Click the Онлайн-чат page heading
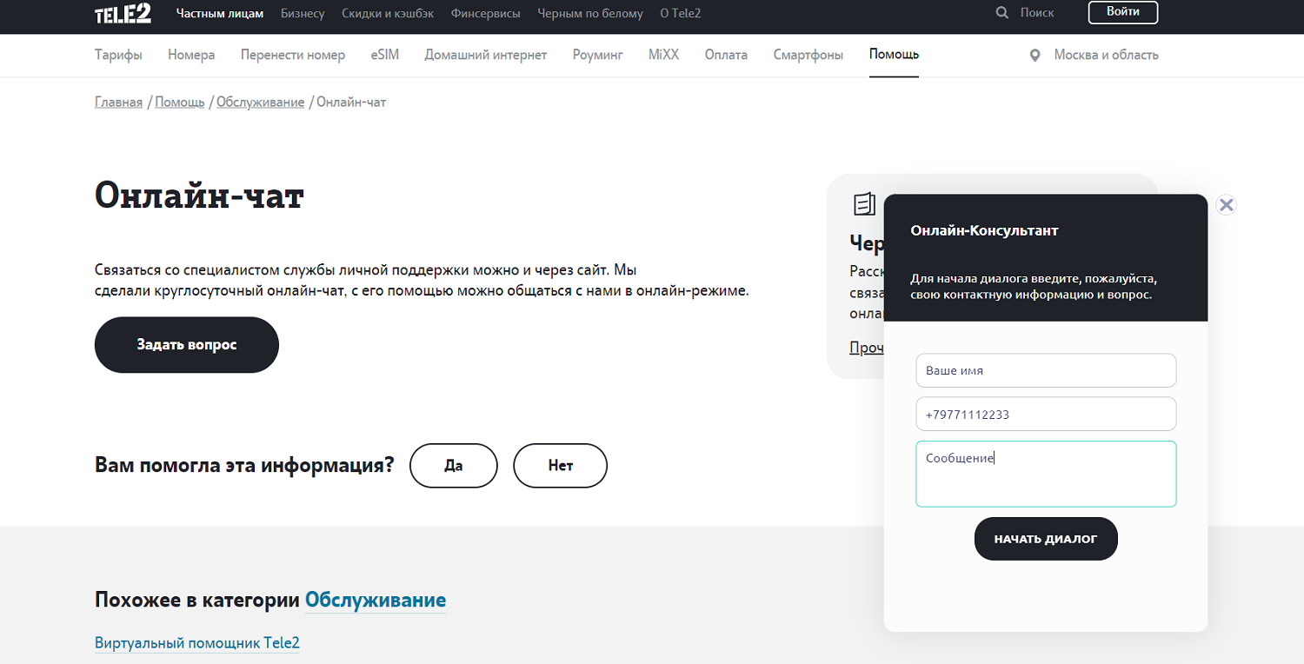This screenshot has width=1304, height=664. 199,196
